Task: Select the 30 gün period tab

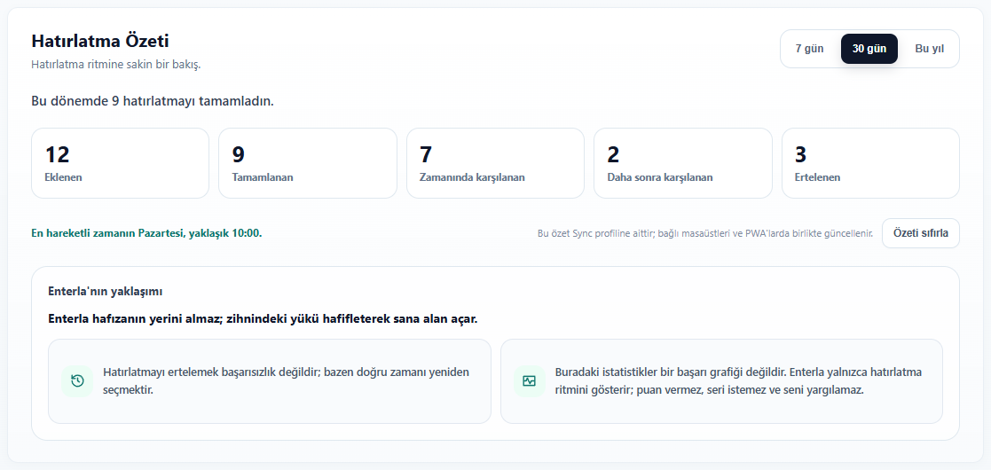Action: click(869, 49)
